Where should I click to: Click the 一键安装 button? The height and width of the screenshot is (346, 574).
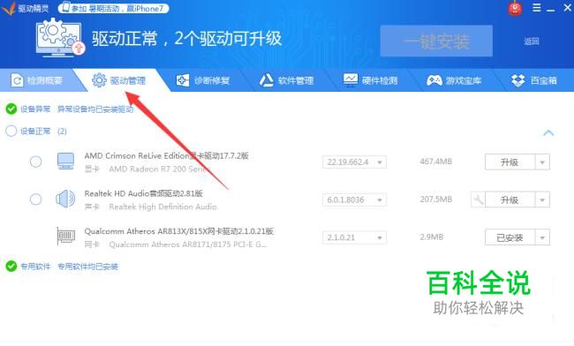[x=436, y=41]
